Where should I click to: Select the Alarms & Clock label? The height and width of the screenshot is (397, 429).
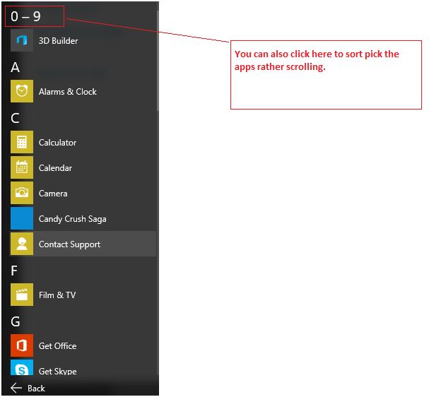pos(68,92)
